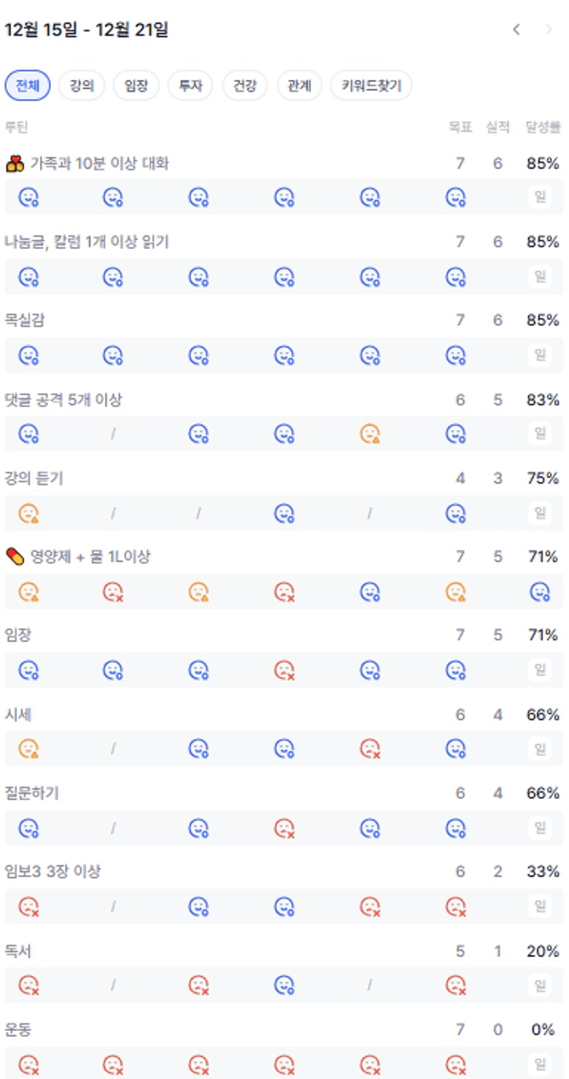Show only 건강 routines
569x1079 pixels.
tap(244, 86)
